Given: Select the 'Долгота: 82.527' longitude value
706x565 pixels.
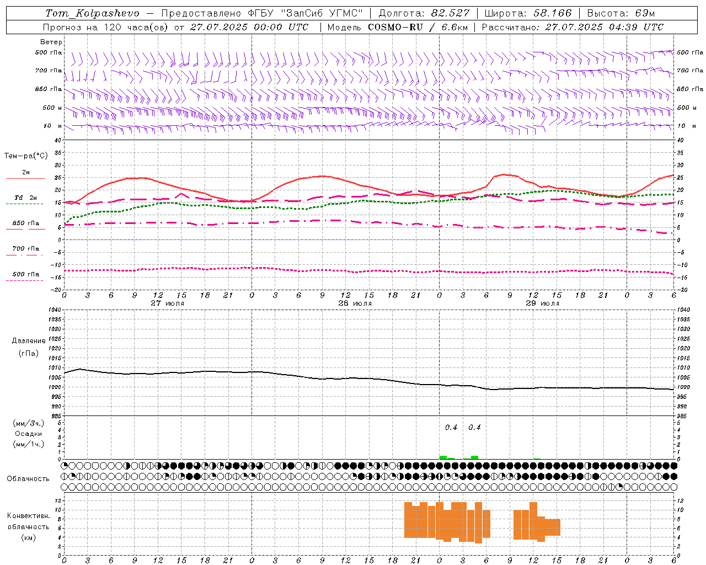Looking at the screenshot, I should [424, 13].
